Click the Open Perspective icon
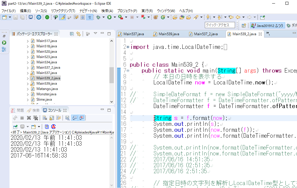This screenshot has height=188, width=297. tap(244, 25)
